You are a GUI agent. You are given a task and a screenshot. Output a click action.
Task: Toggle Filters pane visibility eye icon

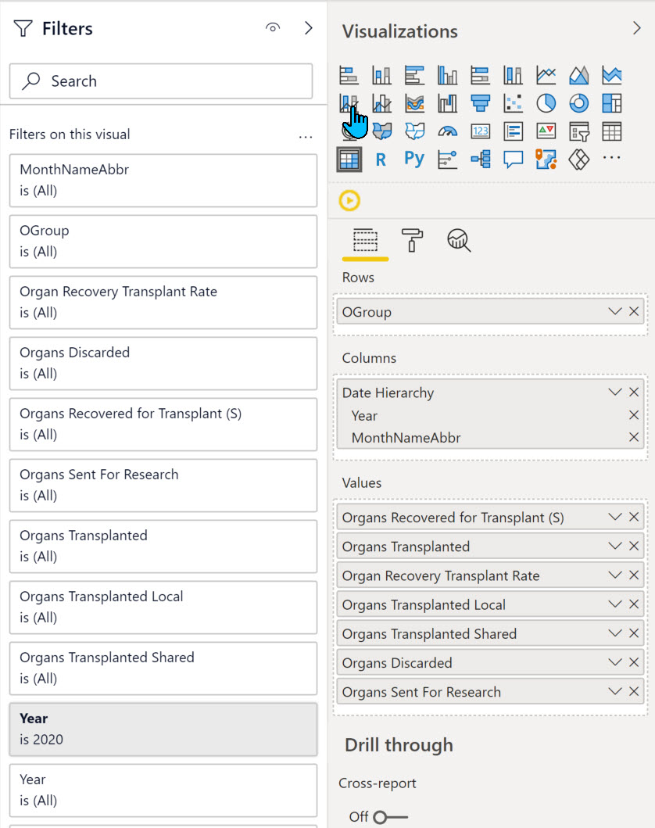(273, 27)
